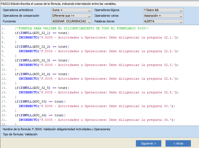Place cursor on the ISNULL(AUO_32_1) condition line
Image resolution: width=199 pixels, height=148 pixels.
[x=42, y=33]
